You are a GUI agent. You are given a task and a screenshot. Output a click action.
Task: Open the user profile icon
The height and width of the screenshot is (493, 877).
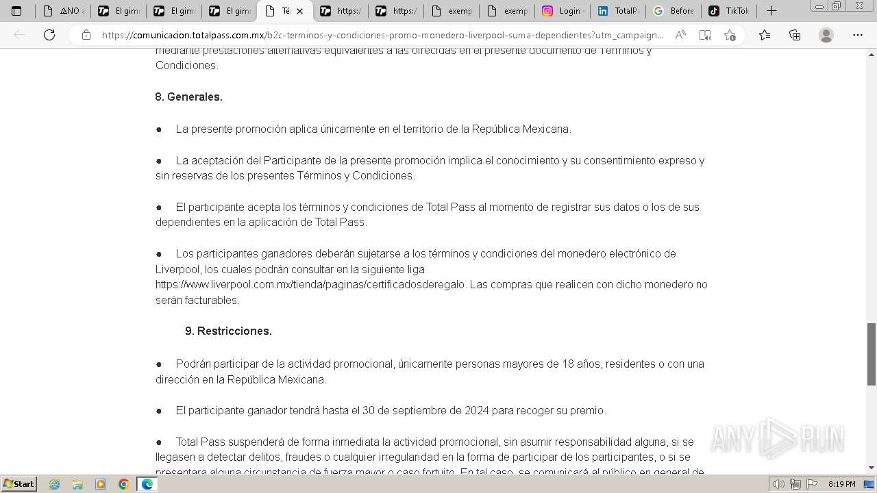coord(826,35)
